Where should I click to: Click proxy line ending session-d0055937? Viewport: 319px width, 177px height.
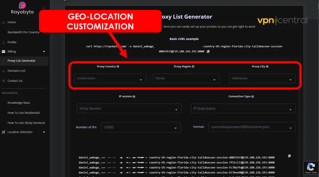[x=177, y=158]
